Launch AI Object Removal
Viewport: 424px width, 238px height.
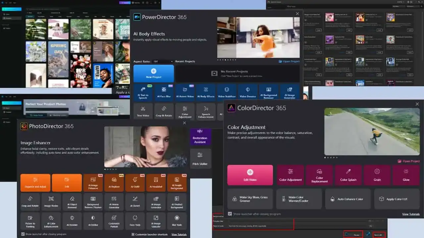pos(72,202)
